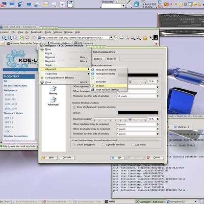Toggle Keep Below Others in Advanced submenu
Image resolution: width=204 pixels, height=204 pixels.
(x=109, y=74)
